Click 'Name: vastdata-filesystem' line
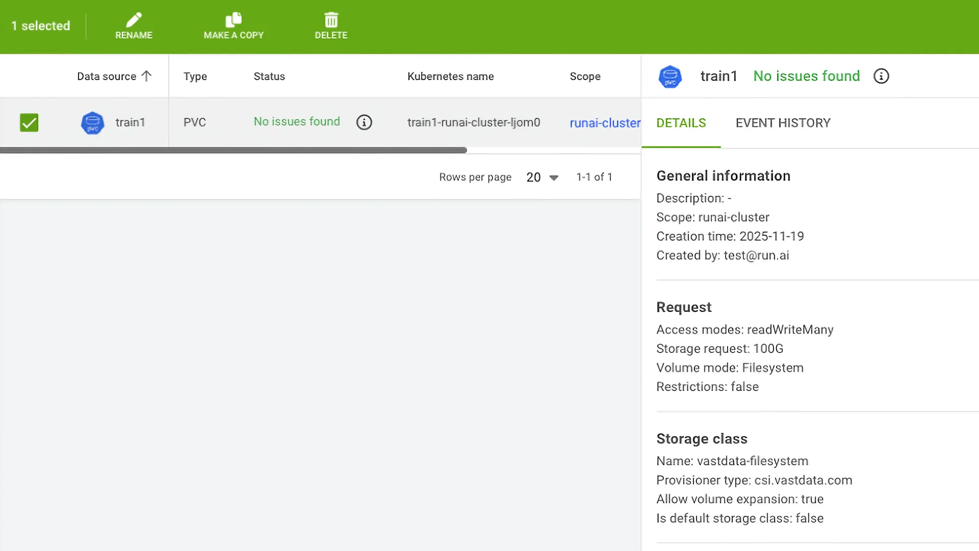This screenshot has width=979, height=551. (x=732, y=461)
